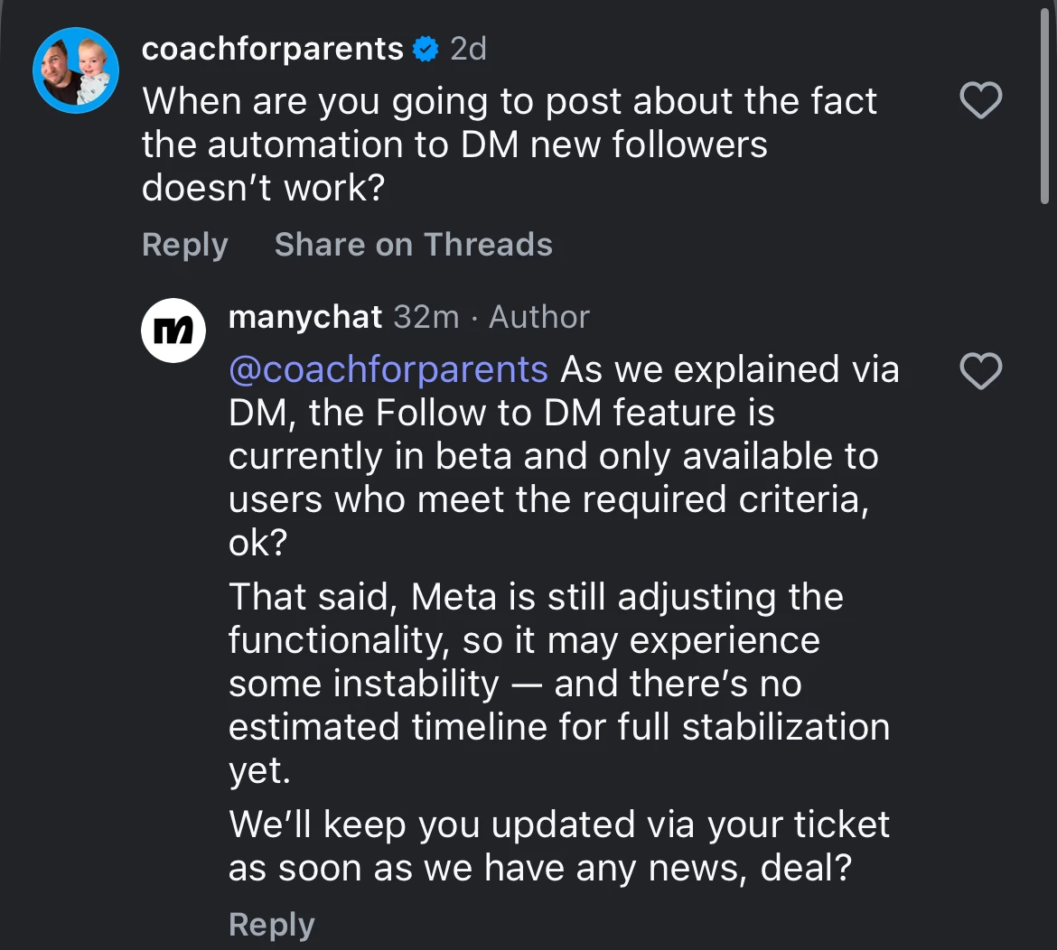Open the coachforparents username link
Viewport: 1057px width, 950px height.
(x=272, y=49)
